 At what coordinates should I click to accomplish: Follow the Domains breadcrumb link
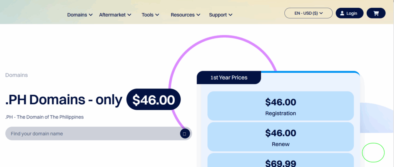(17, 75)
